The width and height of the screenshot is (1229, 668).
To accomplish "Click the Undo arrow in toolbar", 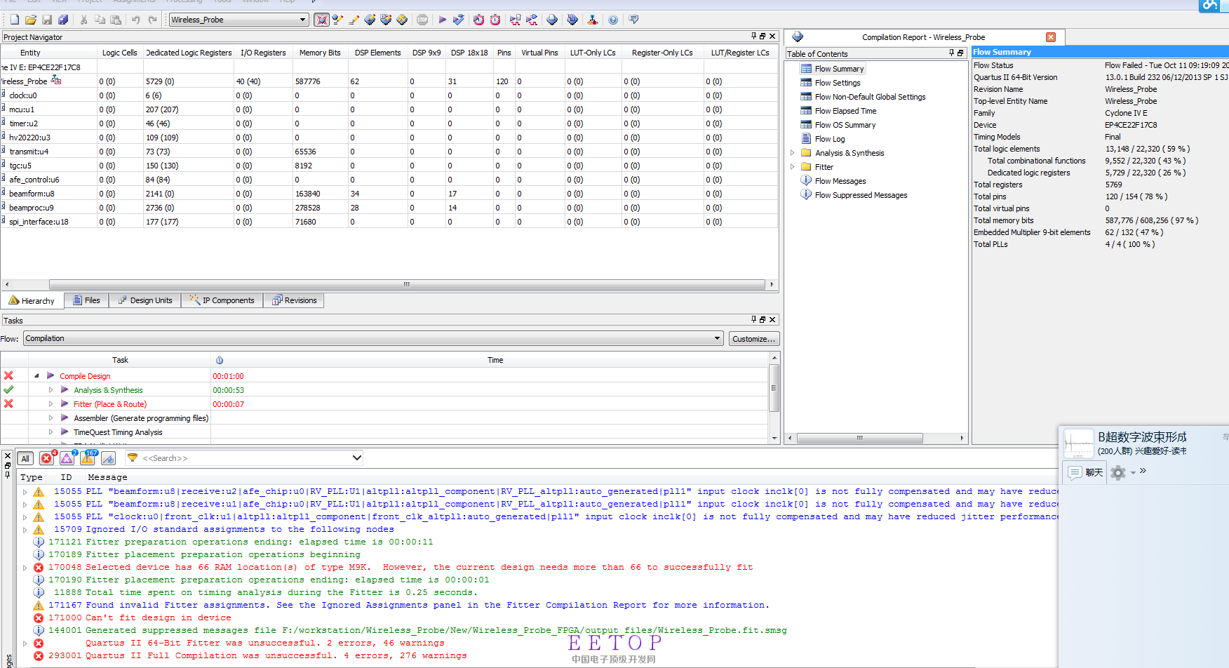I will [x=135, y=20].
